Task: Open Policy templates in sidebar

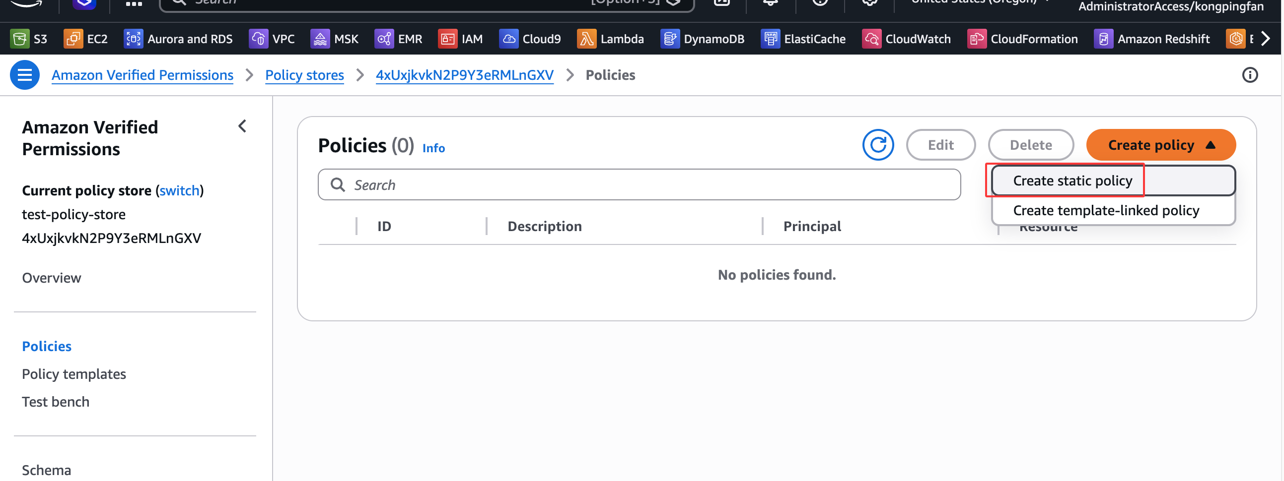Action: (74, 374)
